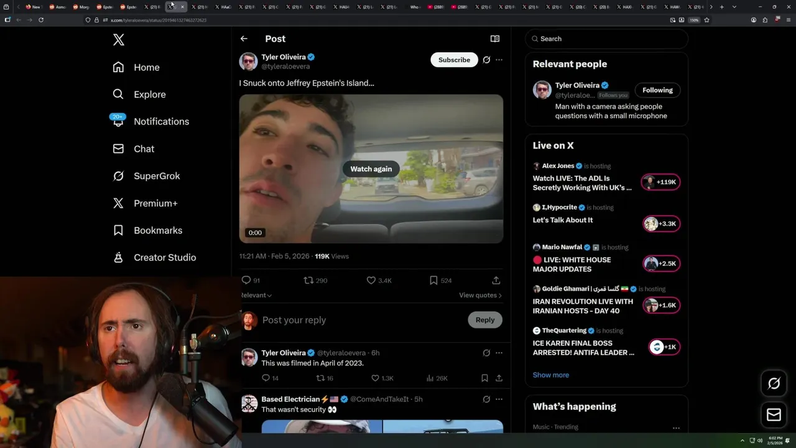View analytics icon showing 26K
796x448 pixels.
pos(430,378)
